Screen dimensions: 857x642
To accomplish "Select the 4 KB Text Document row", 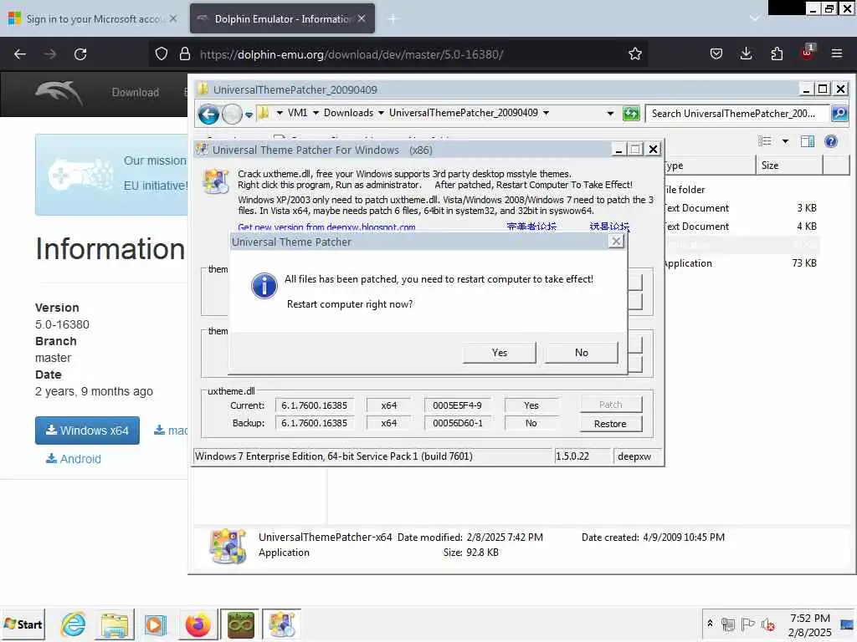I will pos(742,227).
